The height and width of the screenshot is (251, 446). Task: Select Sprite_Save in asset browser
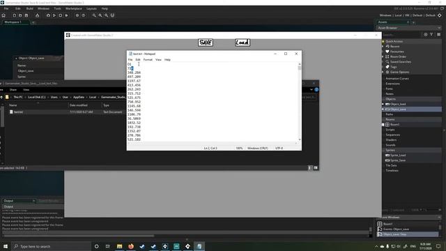(398, 160)
